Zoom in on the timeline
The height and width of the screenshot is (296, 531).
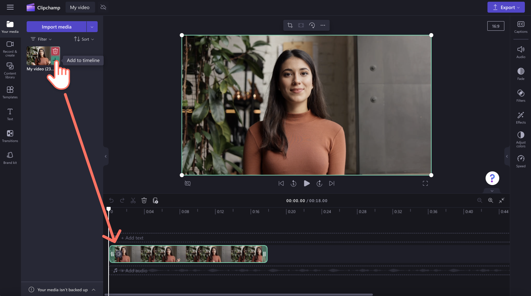[490, 200]
